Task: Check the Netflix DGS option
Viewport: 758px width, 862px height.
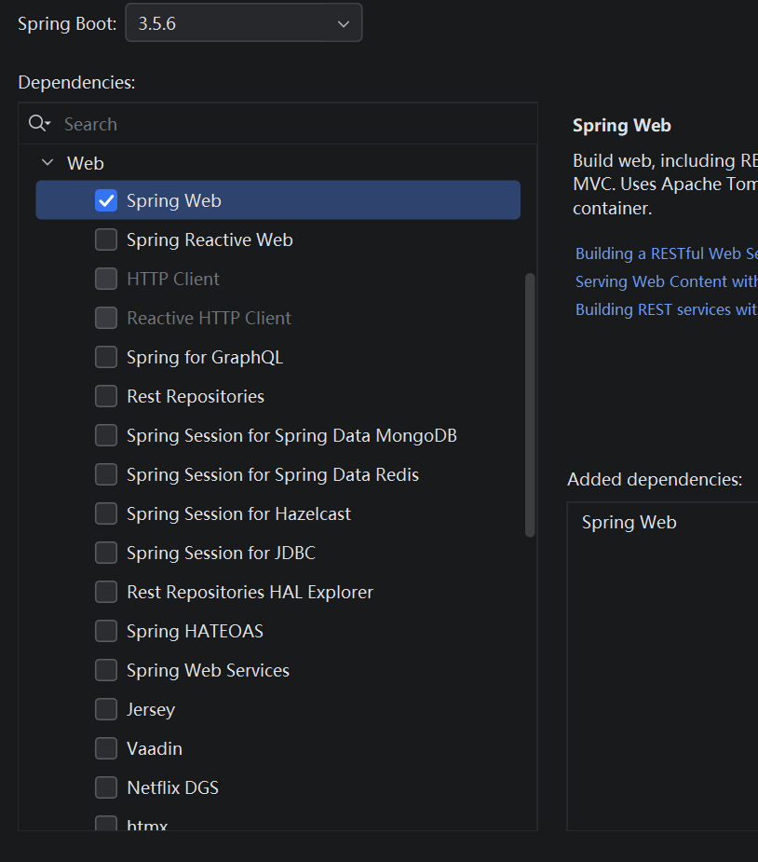Action: pos(105,787)
